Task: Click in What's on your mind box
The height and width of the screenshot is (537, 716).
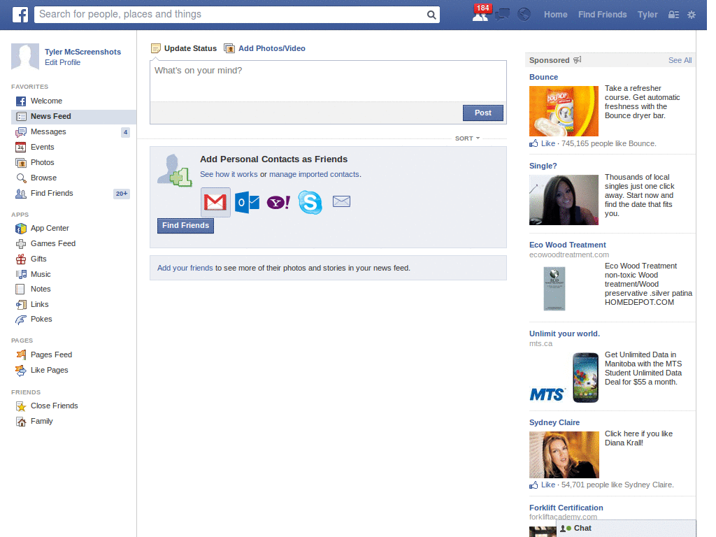Action: click(x=328, y=81)
